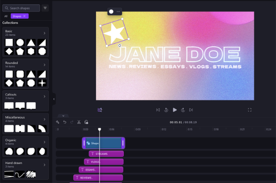Expand the Hand drawn collection
276x183 pixels.
[45, 165]
